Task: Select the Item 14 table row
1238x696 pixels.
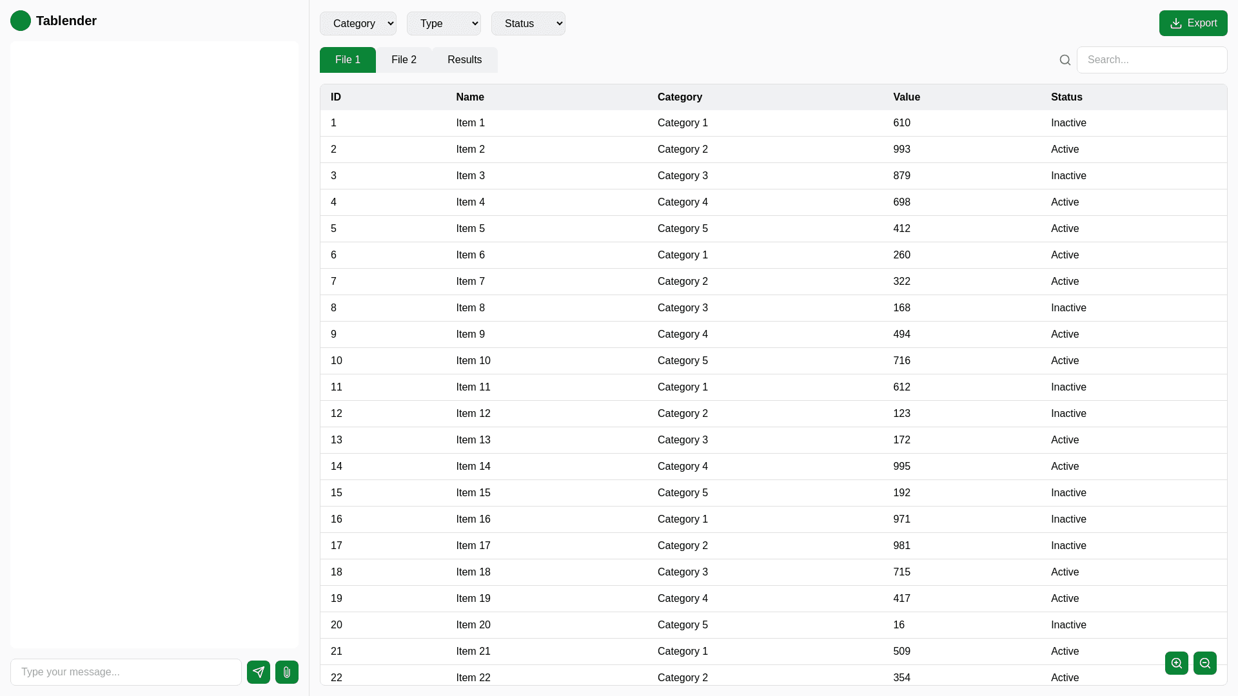Action: click(x=473, y=467)
